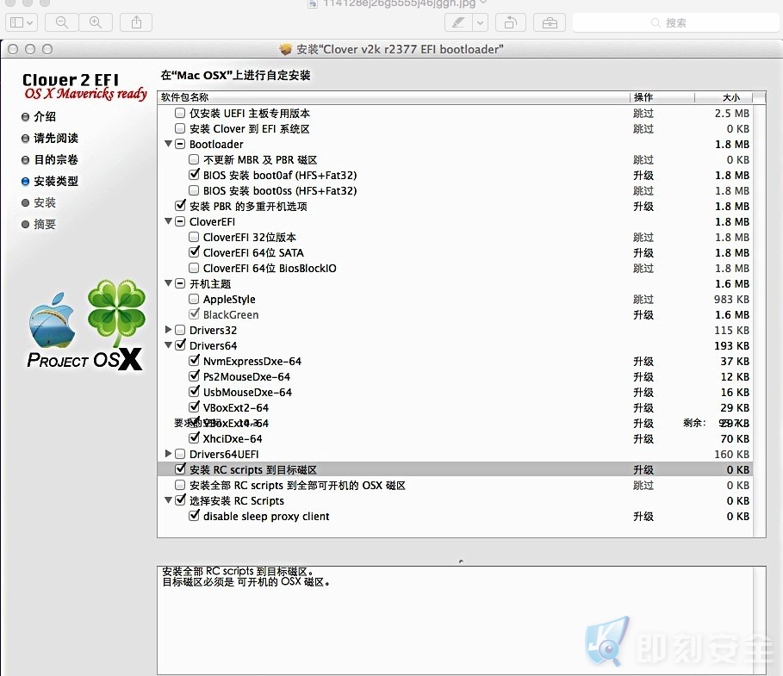This screenshot has width=783, height=676.
Task: Open the markup pen dropdown arrow
Action: click(481, 22)
